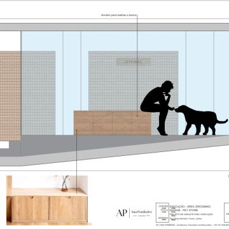Click the 'PROJETO DE ARQUITETURA' line in title block
This screenshot has width=229, height=229.
[x=191, y=214]
